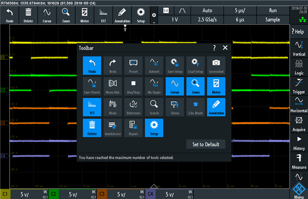This screenshot has width=308, height=199.
Task: Select the Search magnifier tool icon
Action: pos(154,107)
